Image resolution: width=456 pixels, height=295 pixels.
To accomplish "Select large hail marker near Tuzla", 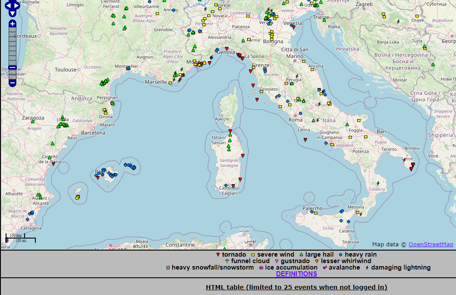I will point(425,47).
